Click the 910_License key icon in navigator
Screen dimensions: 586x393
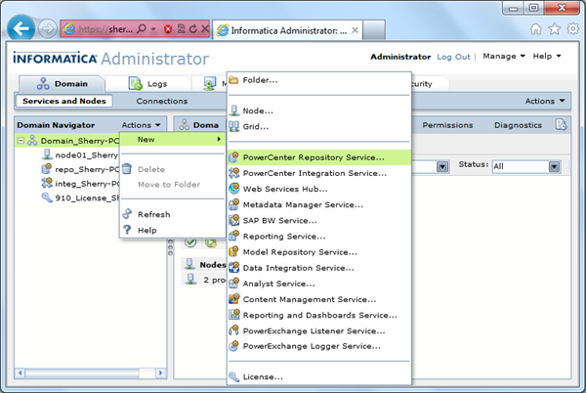47,197
